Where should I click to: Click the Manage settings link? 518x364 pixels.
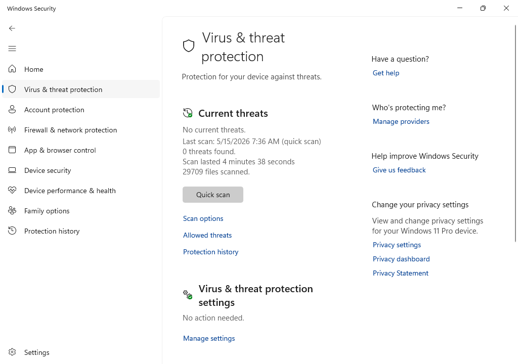(209, 338)
